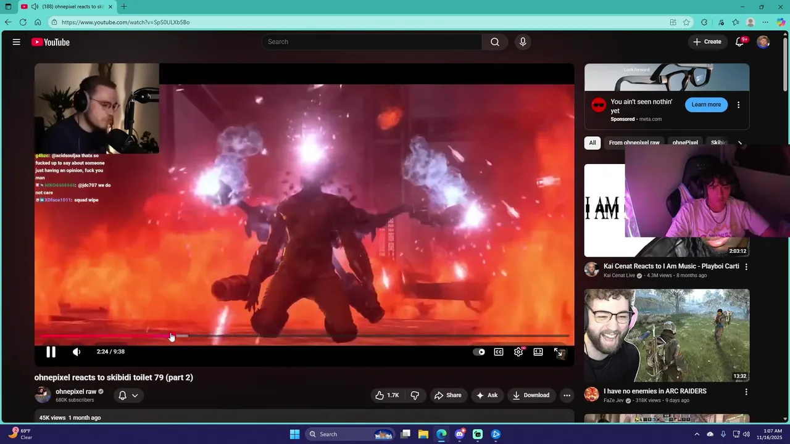The image size is (790, 444).
Task: Click the Create button
Action: pyautogui.click(x=707, y=42)
